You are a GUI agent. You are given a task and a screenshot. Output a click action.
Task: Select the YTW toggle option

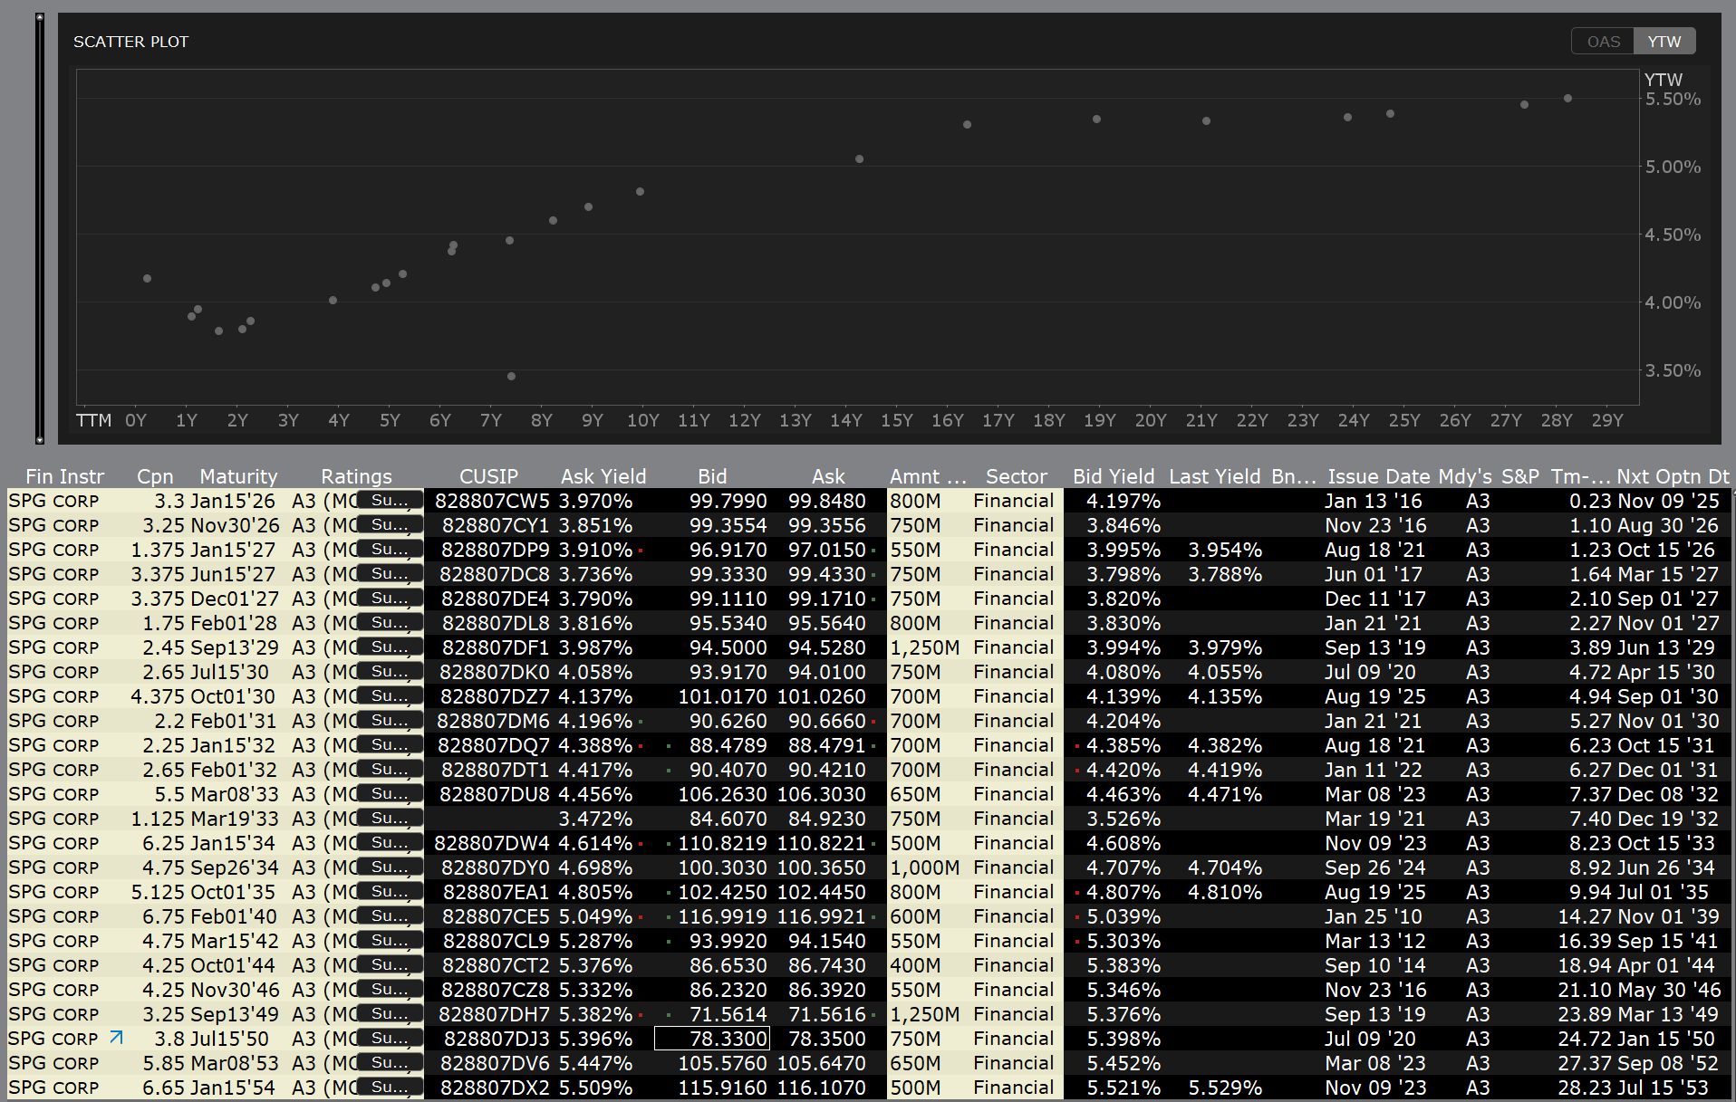pos(1664,42)
